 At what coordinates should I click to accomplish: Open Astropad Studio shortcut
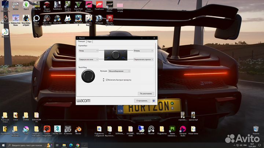(x=183, y=131)
